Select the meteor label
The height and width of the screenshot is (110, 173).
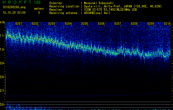click(x=39, y=9)
